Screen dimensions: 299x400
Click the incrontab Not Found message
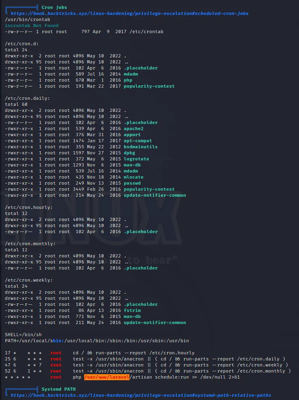click(x=32, y=25)
